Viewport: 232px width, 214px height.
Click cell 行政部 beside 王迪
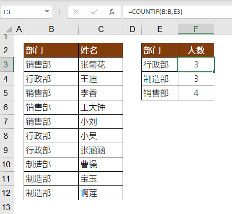click(51, 79)
